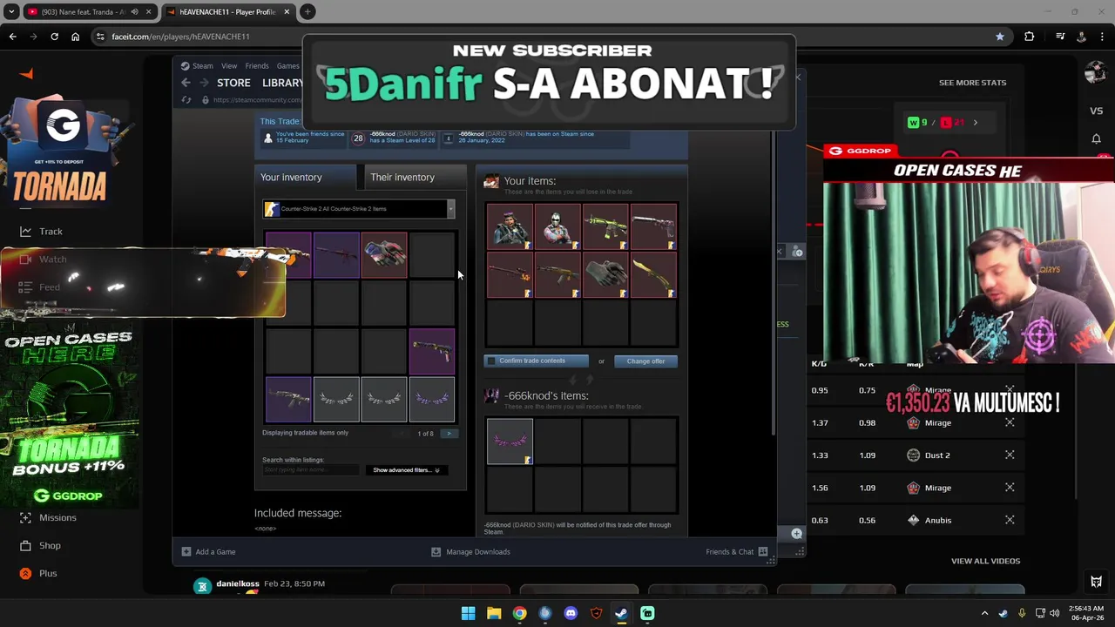Bookmark this page with the star icon
Screen dimensions: 1115x627
tap(1000, 37)
